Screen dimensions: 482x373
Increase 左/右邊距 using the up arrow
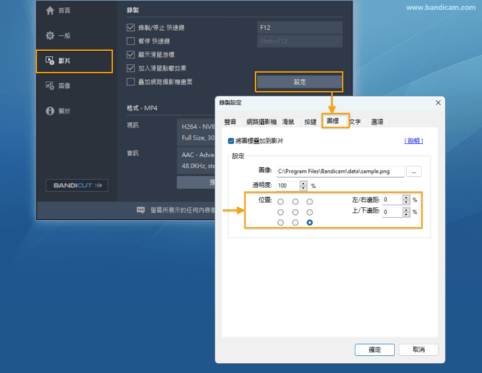coord(405,197)
